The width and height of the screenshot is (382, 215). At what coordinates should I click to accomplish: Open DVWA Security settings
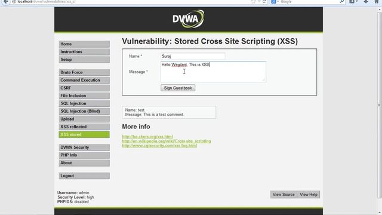[84, 148]
